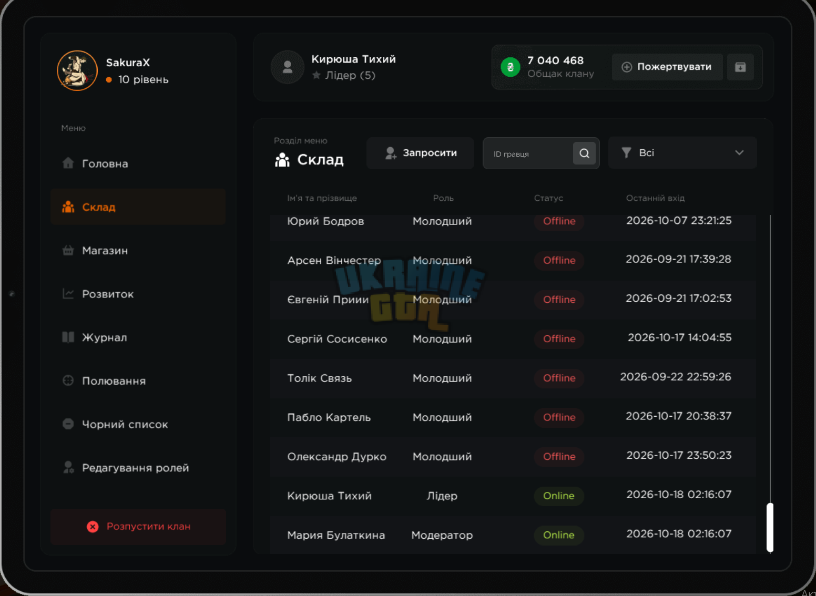Click the archive box icon button

740,67
